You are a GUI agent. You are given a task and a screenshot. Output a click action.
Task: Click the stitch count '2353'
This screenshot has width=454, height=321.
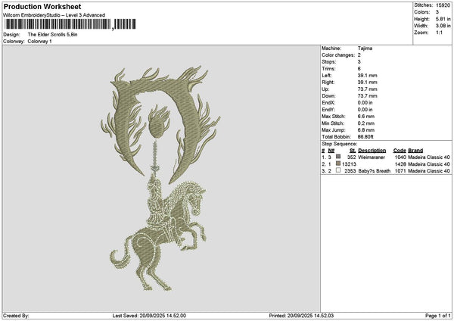(x=350, y=171)
